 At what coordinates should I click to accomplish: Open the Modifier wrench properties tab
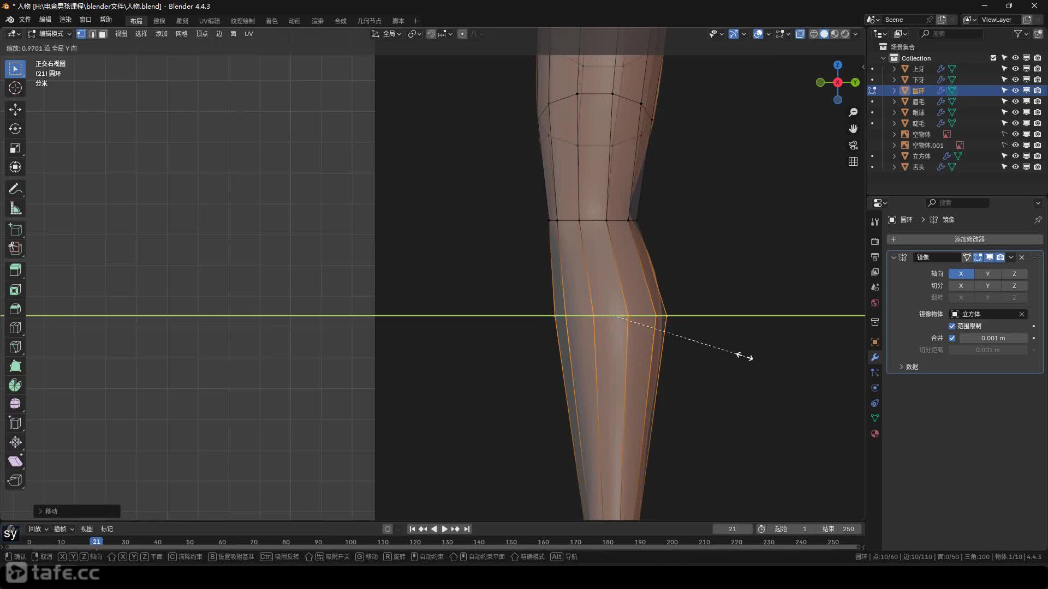(x=875, y=357)
